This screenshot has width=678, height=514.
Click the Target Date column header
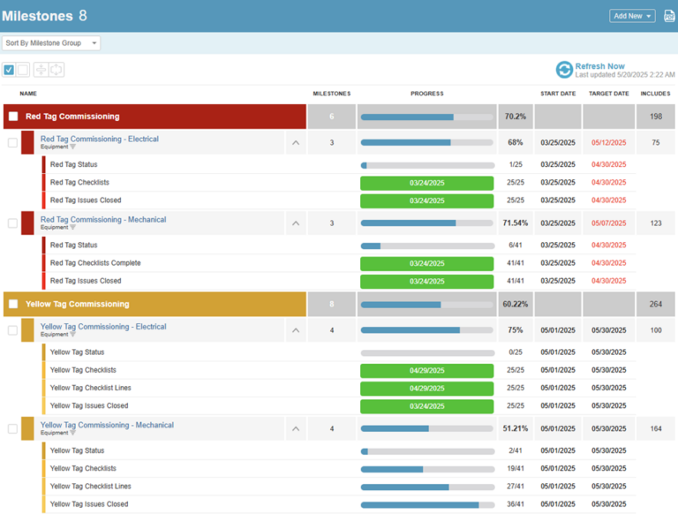tap(609, 94)
